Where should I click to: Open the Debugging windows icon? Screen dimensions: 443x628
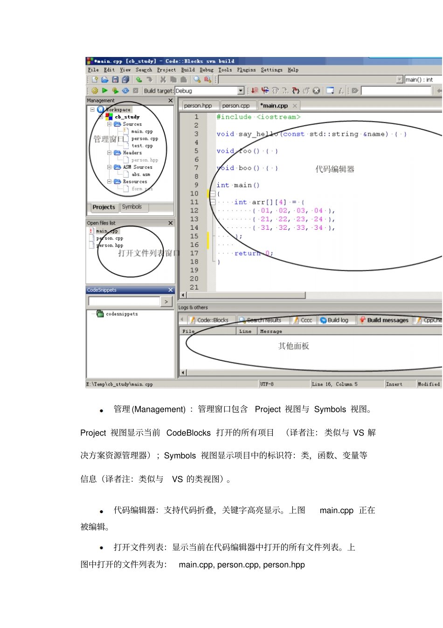click(x=330, y=91)
